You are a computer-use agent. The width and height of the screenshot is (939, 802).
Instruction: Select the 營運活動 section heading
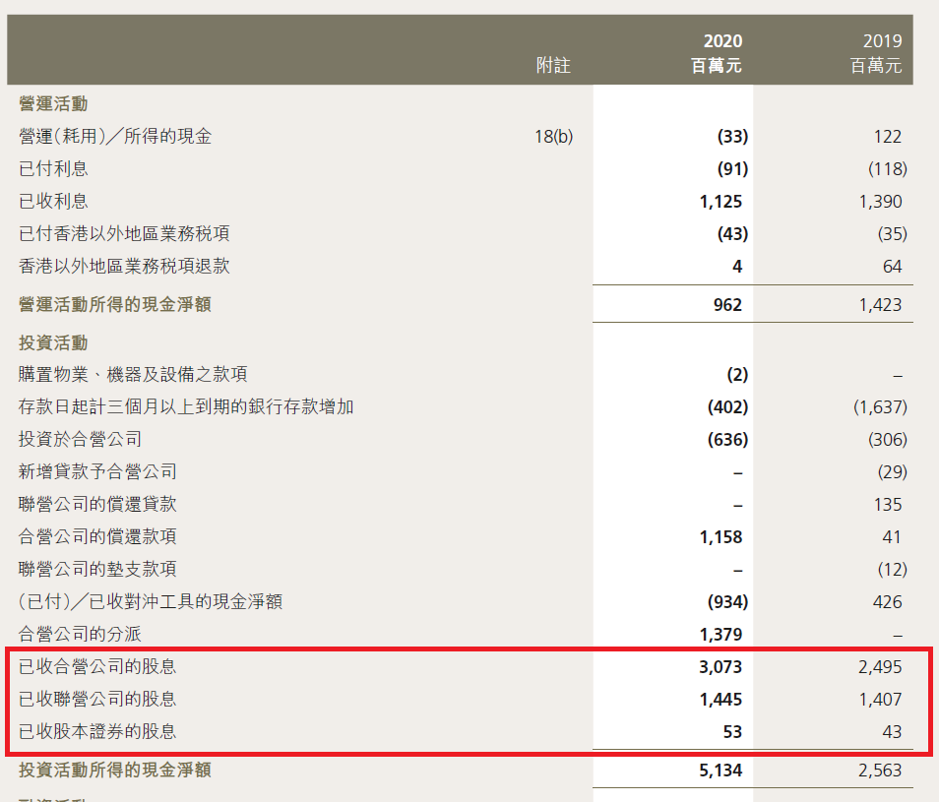[x=53, y=103]
